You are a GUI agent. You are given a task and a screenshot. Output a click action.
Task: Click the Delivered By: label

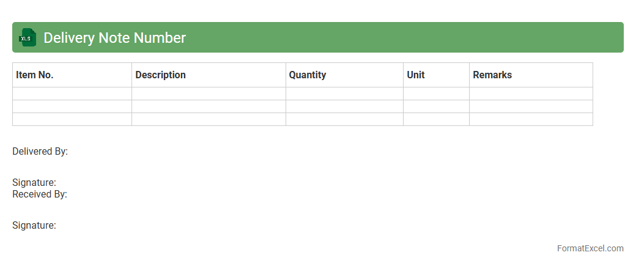click(40, 151)
